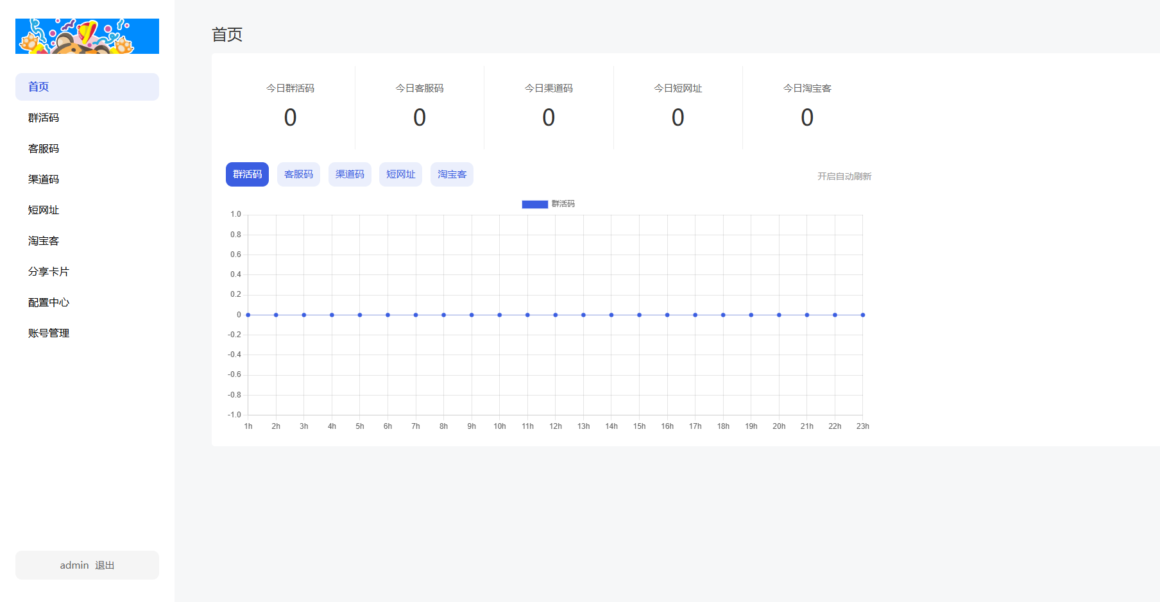Viewport: 1160px width, 602px height.
Task: Click the chart data point at 12h
Action: [x=556, y=315]
